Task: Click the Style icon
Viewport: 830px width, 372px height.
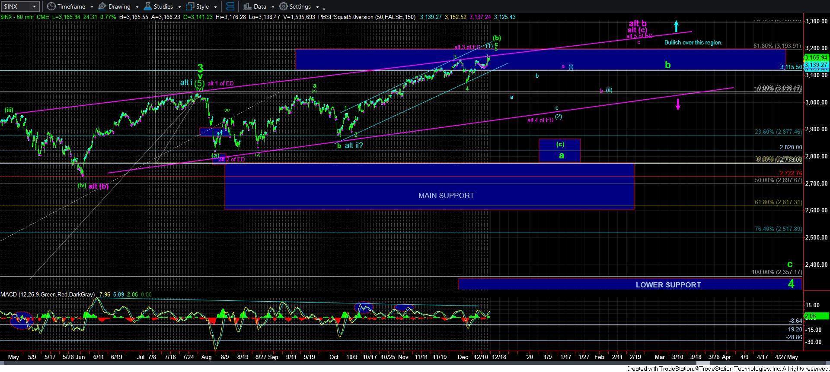Action: 190,6
